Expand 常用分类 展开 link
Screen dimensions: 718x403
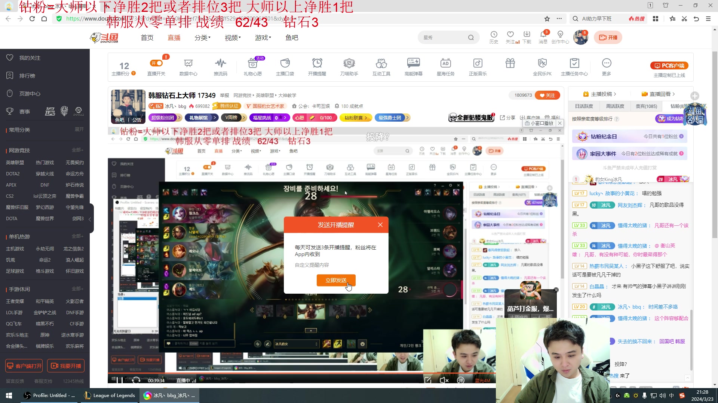[x=79, y=129]
